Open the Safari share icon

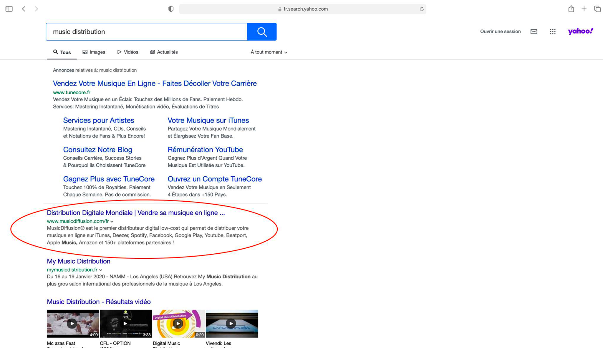coord(571,9)
